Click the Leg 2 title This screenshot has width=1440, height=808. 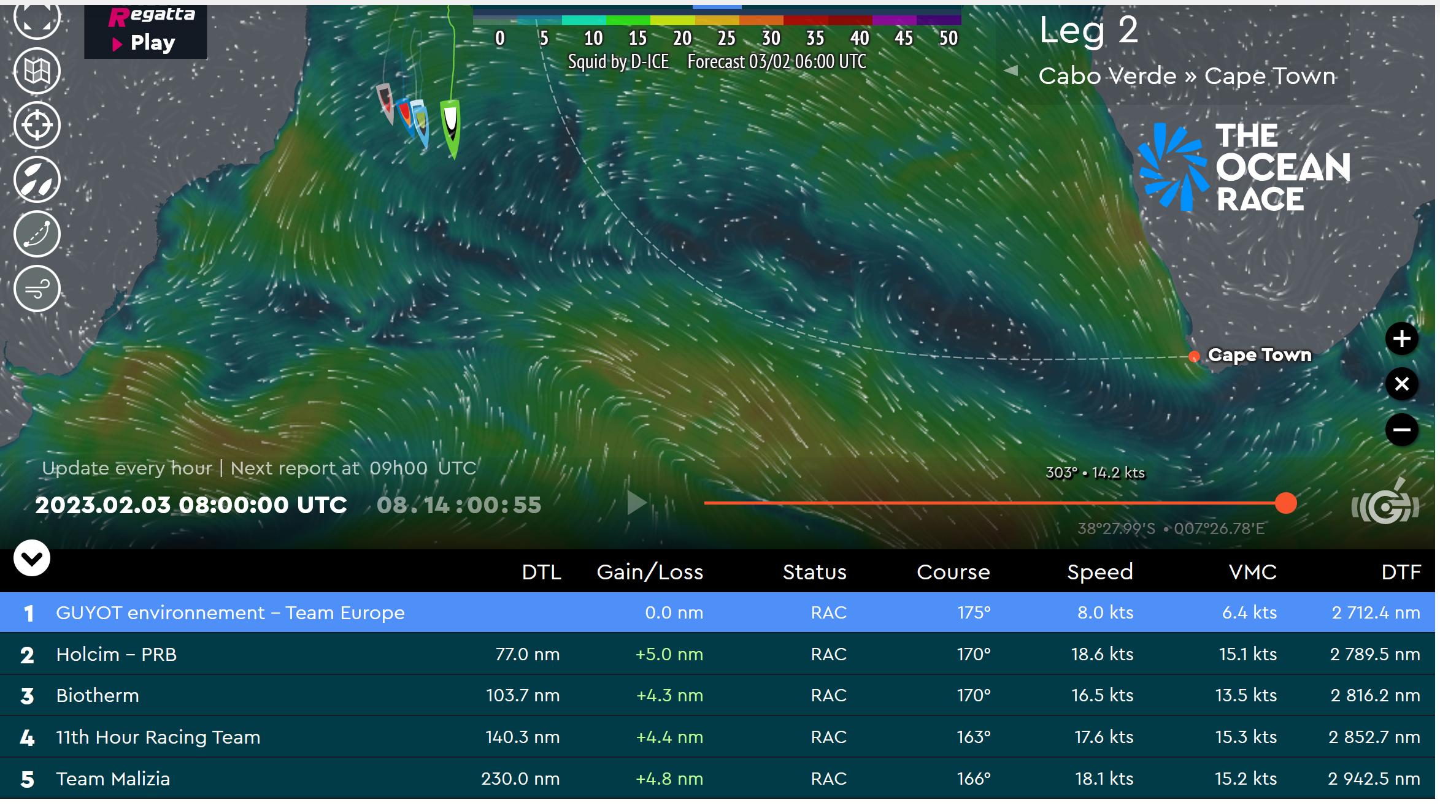click(x=1089, y=29)
